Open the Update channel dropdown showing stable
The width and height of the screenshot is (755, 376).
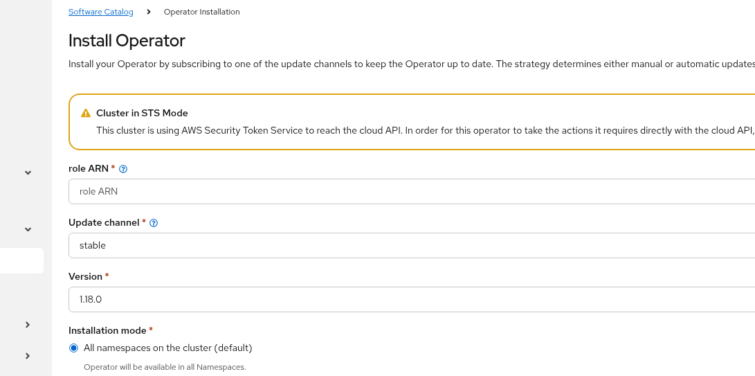click(x=412, y=245)
